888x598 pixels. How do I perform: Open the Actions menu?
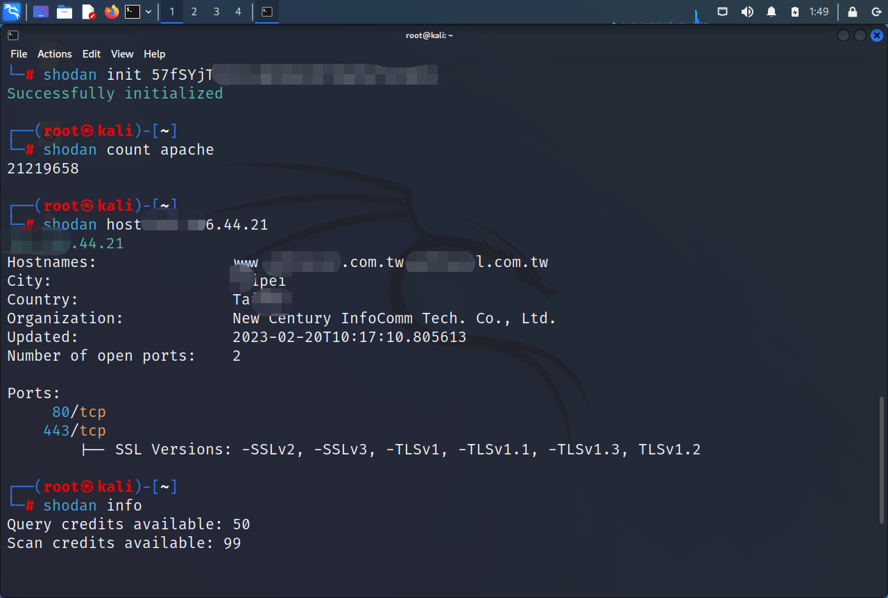55,54
